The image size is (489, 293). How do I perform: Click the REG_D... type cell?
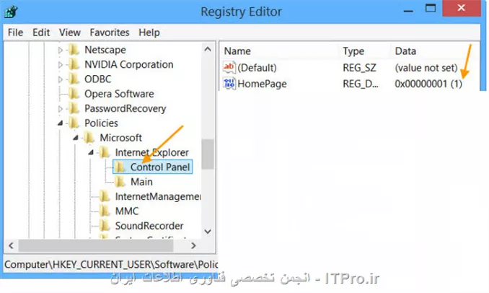pos(361,83)
